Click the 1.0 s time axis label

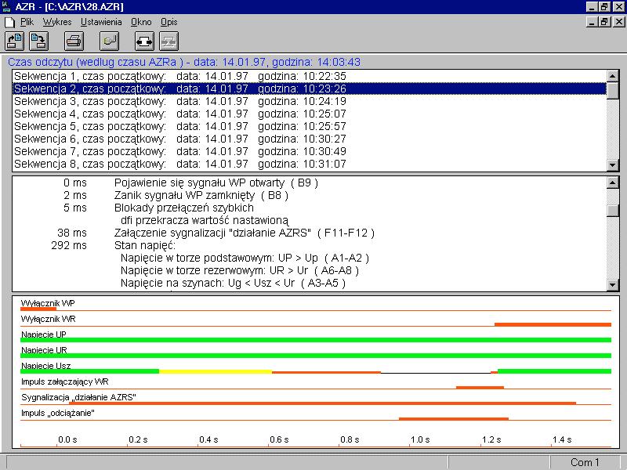click(420, 439)
